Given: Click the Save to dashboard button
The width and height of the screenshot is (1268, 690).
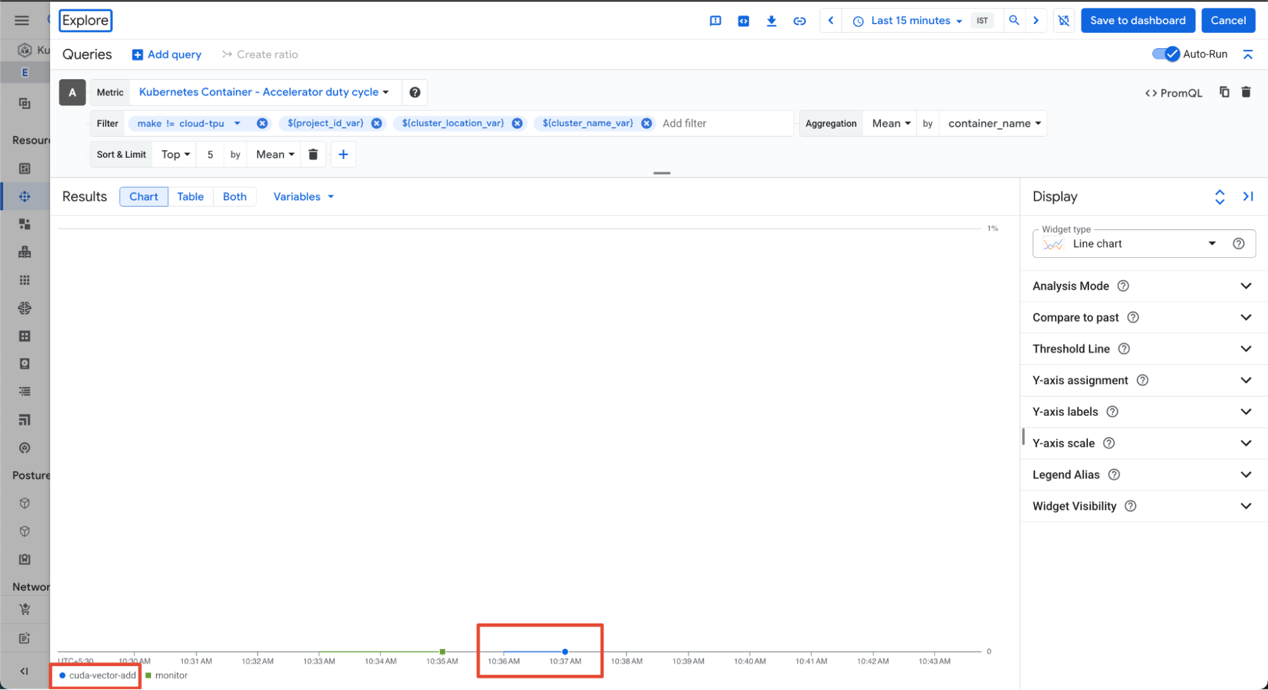Looking at the screenshot, I should 1137,21.
